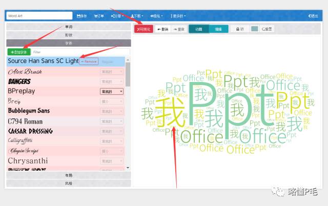
Task: Select the Bangers font row
Action: pyautogui.click(x=66, y=81)
